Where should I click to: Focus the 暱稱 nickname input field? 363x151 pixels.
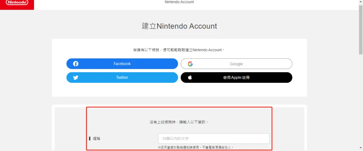(x=214, y=139)
